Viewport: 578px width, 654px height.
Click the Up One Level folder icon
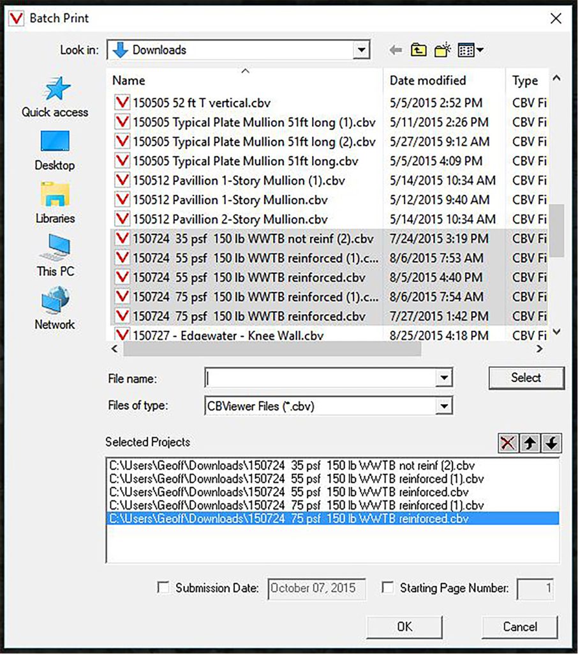pos(418,50)
